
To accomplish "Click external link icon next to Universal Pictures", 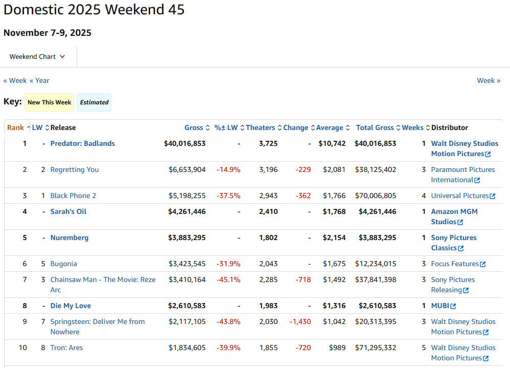I will pyautogui.click(x=493, y=196).
